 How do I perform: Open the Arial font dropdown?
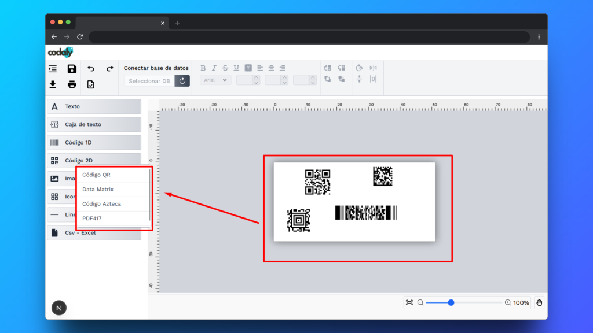[x=215, y=80]
